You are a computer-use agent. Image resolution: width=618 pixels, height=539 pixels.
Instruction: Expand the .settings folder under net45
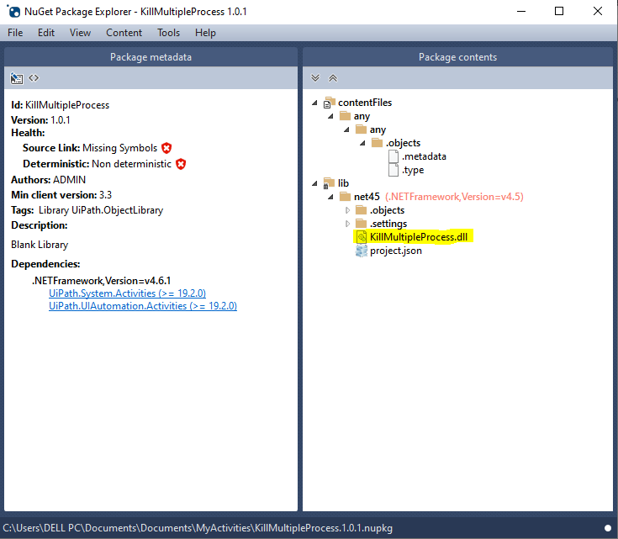(347, 224)
